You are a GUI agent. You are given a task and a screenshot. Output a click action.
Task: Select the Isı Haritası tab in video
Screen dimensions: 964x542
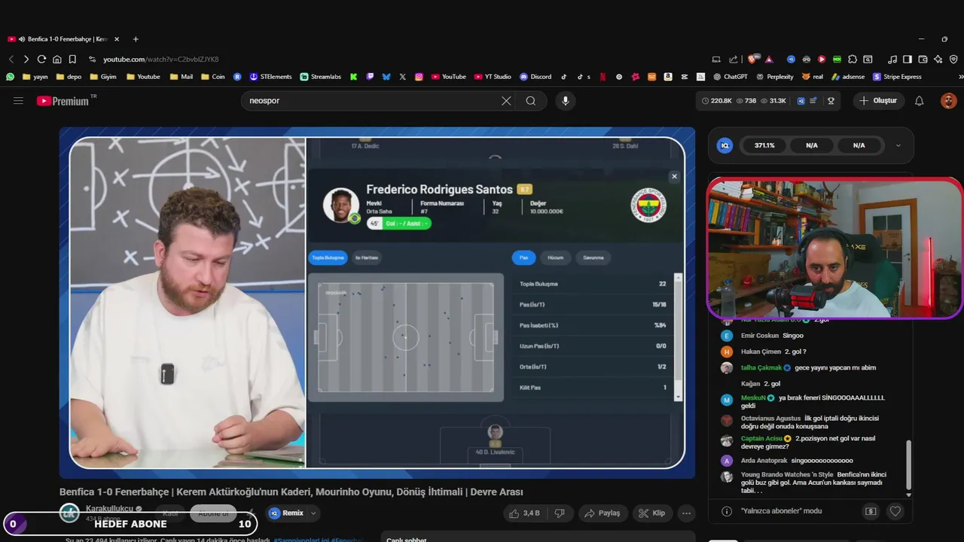(367, 257)
